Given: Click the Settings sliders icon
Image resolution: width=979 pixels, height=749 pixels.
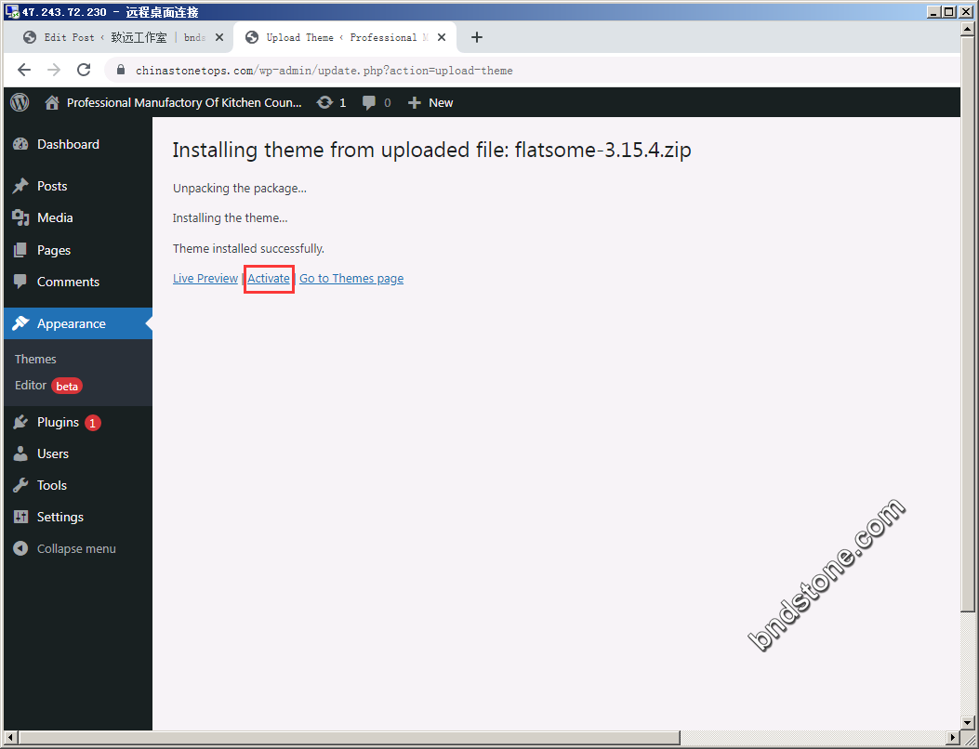Looking at the screenshot, I should tap(20, 517).
